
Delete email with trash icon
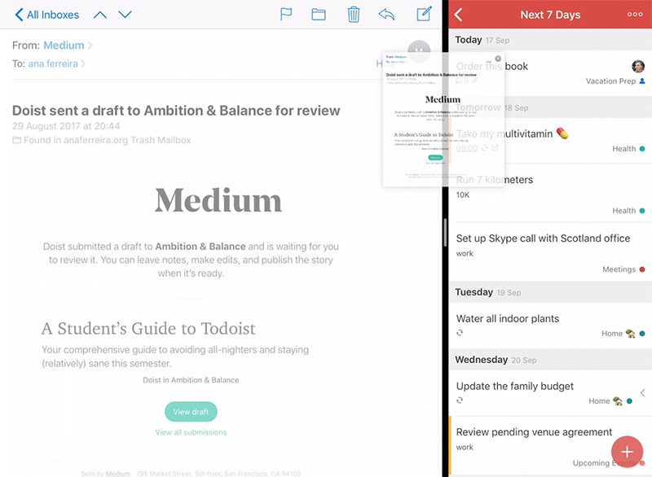[354, 14]
